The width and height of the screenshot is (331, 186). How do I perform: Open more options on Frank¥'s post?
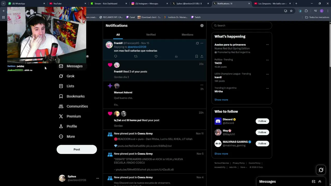tap(202, 43)
